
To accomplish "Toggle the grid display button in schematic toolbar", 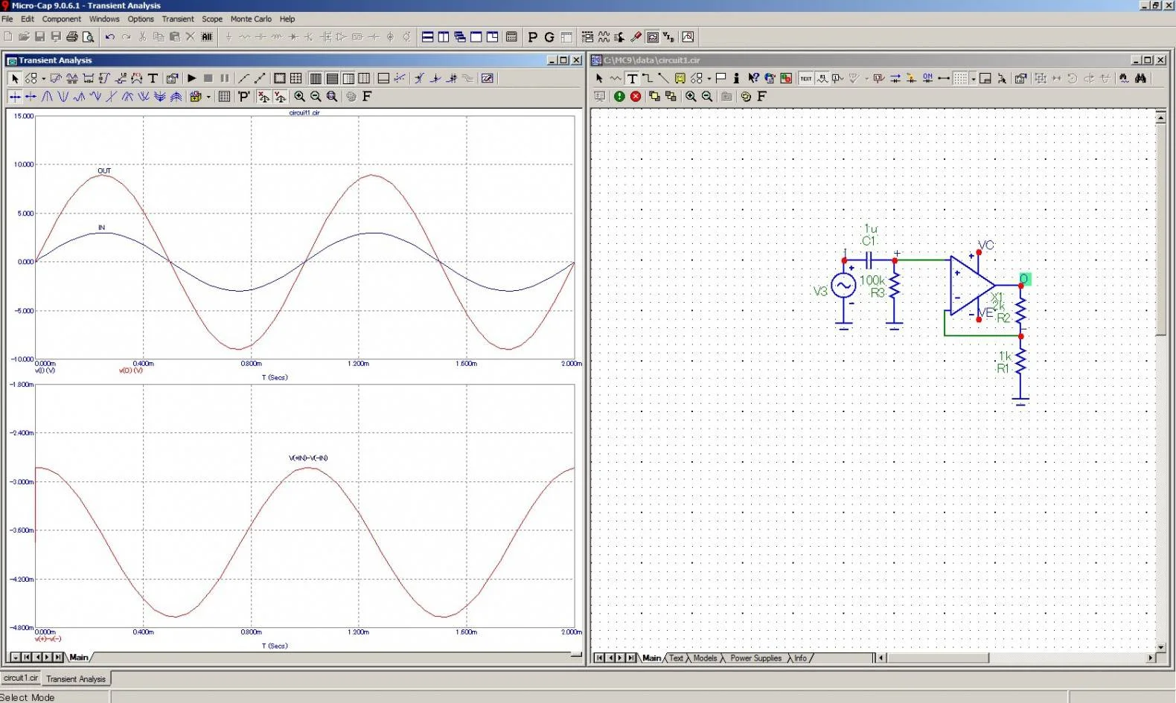I will [x=960, y=78].
